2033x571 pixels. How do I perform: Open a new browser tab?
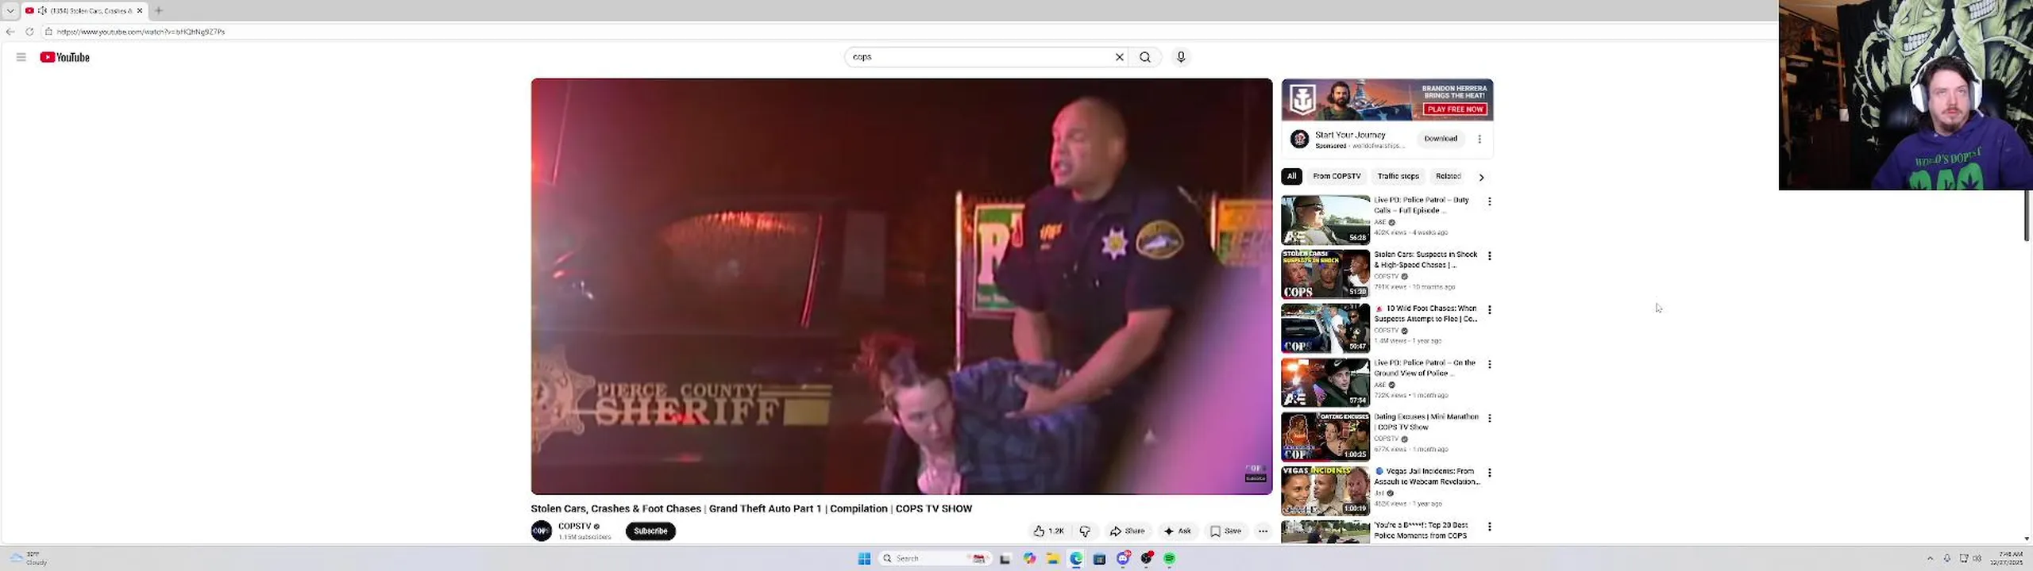coord(159,10)
